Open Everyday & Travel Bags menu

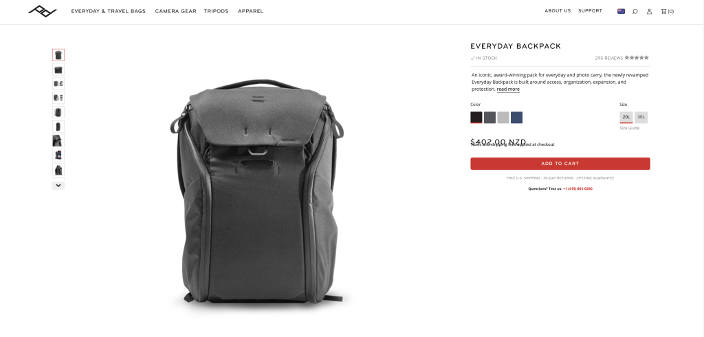point(108,11)
